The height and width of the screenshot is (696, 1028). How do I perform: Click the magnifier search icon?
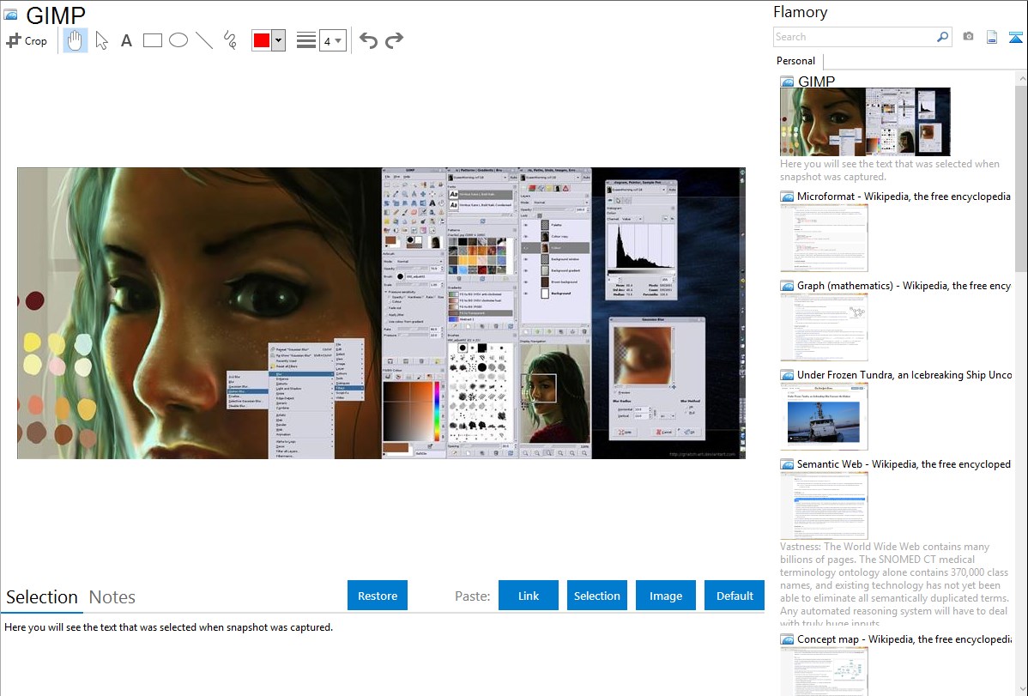tap(942, 37)
